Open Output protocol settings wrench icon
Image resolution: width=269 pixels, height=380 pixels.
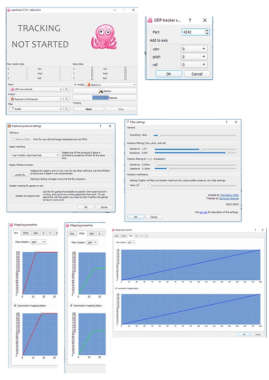(x=67, y=99)
